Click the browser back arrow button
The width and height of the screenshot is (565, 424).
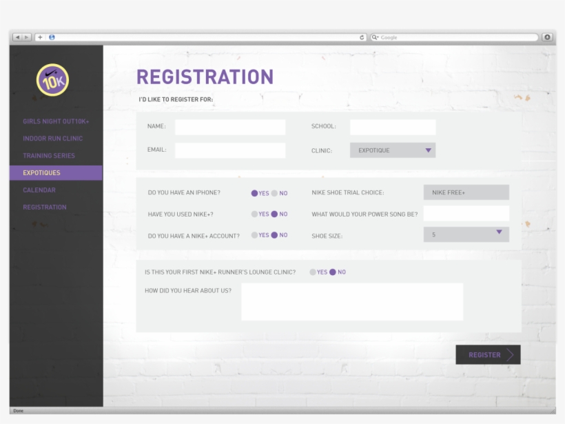18,37
